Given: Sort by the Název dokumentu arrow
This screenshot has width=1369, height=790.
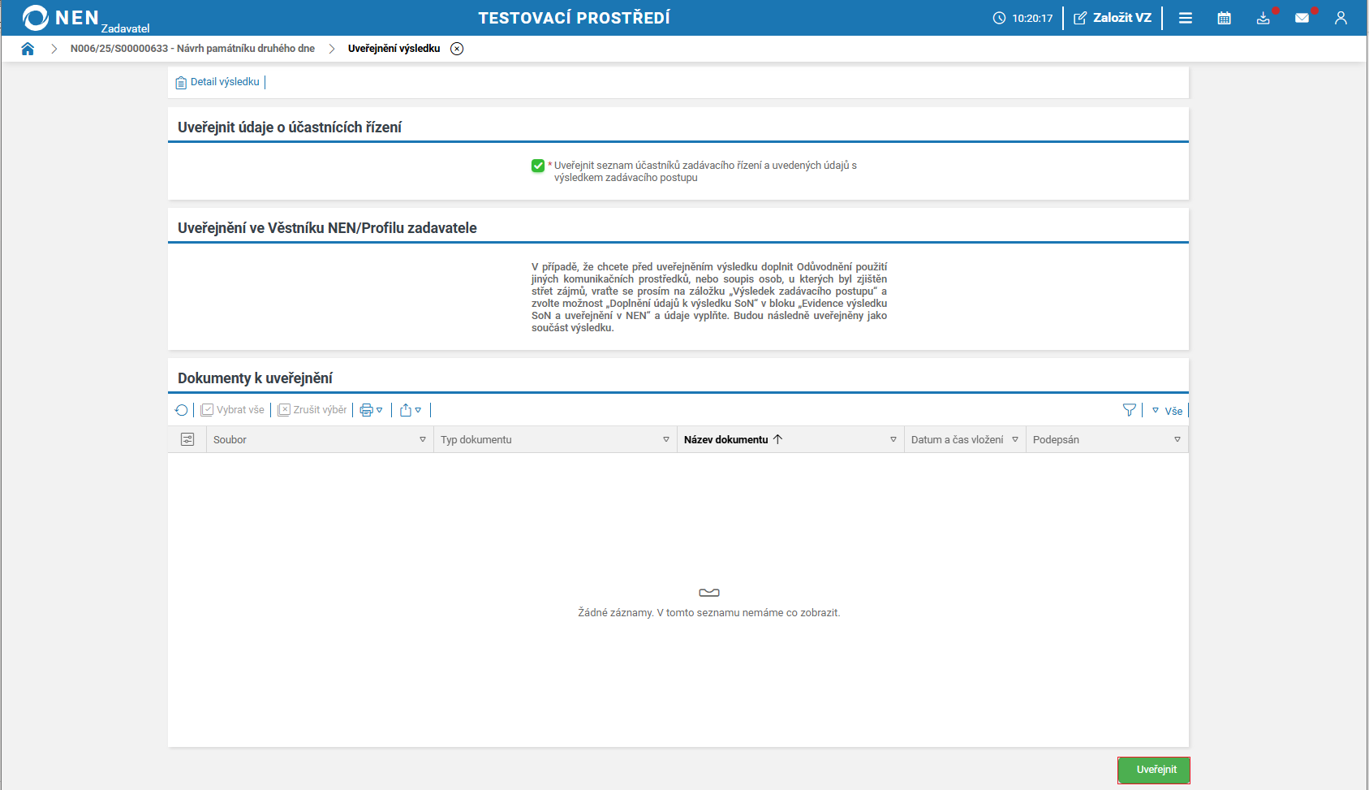Looking at the screenshot, I should point(778,439).
